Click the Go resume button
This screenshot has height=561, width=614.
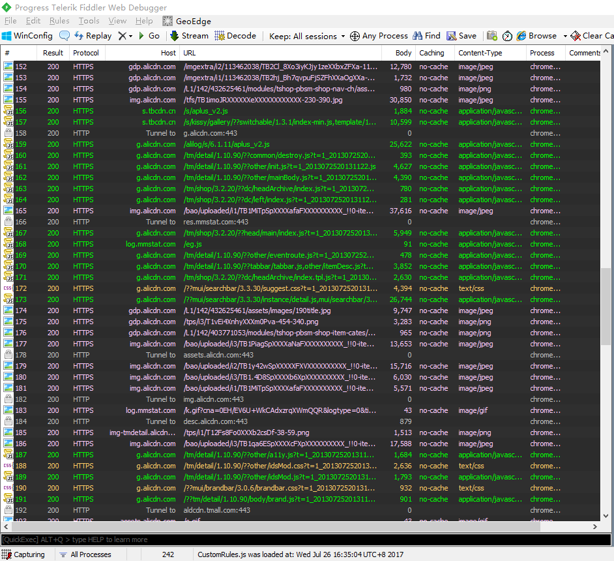[x=149, y=36]
